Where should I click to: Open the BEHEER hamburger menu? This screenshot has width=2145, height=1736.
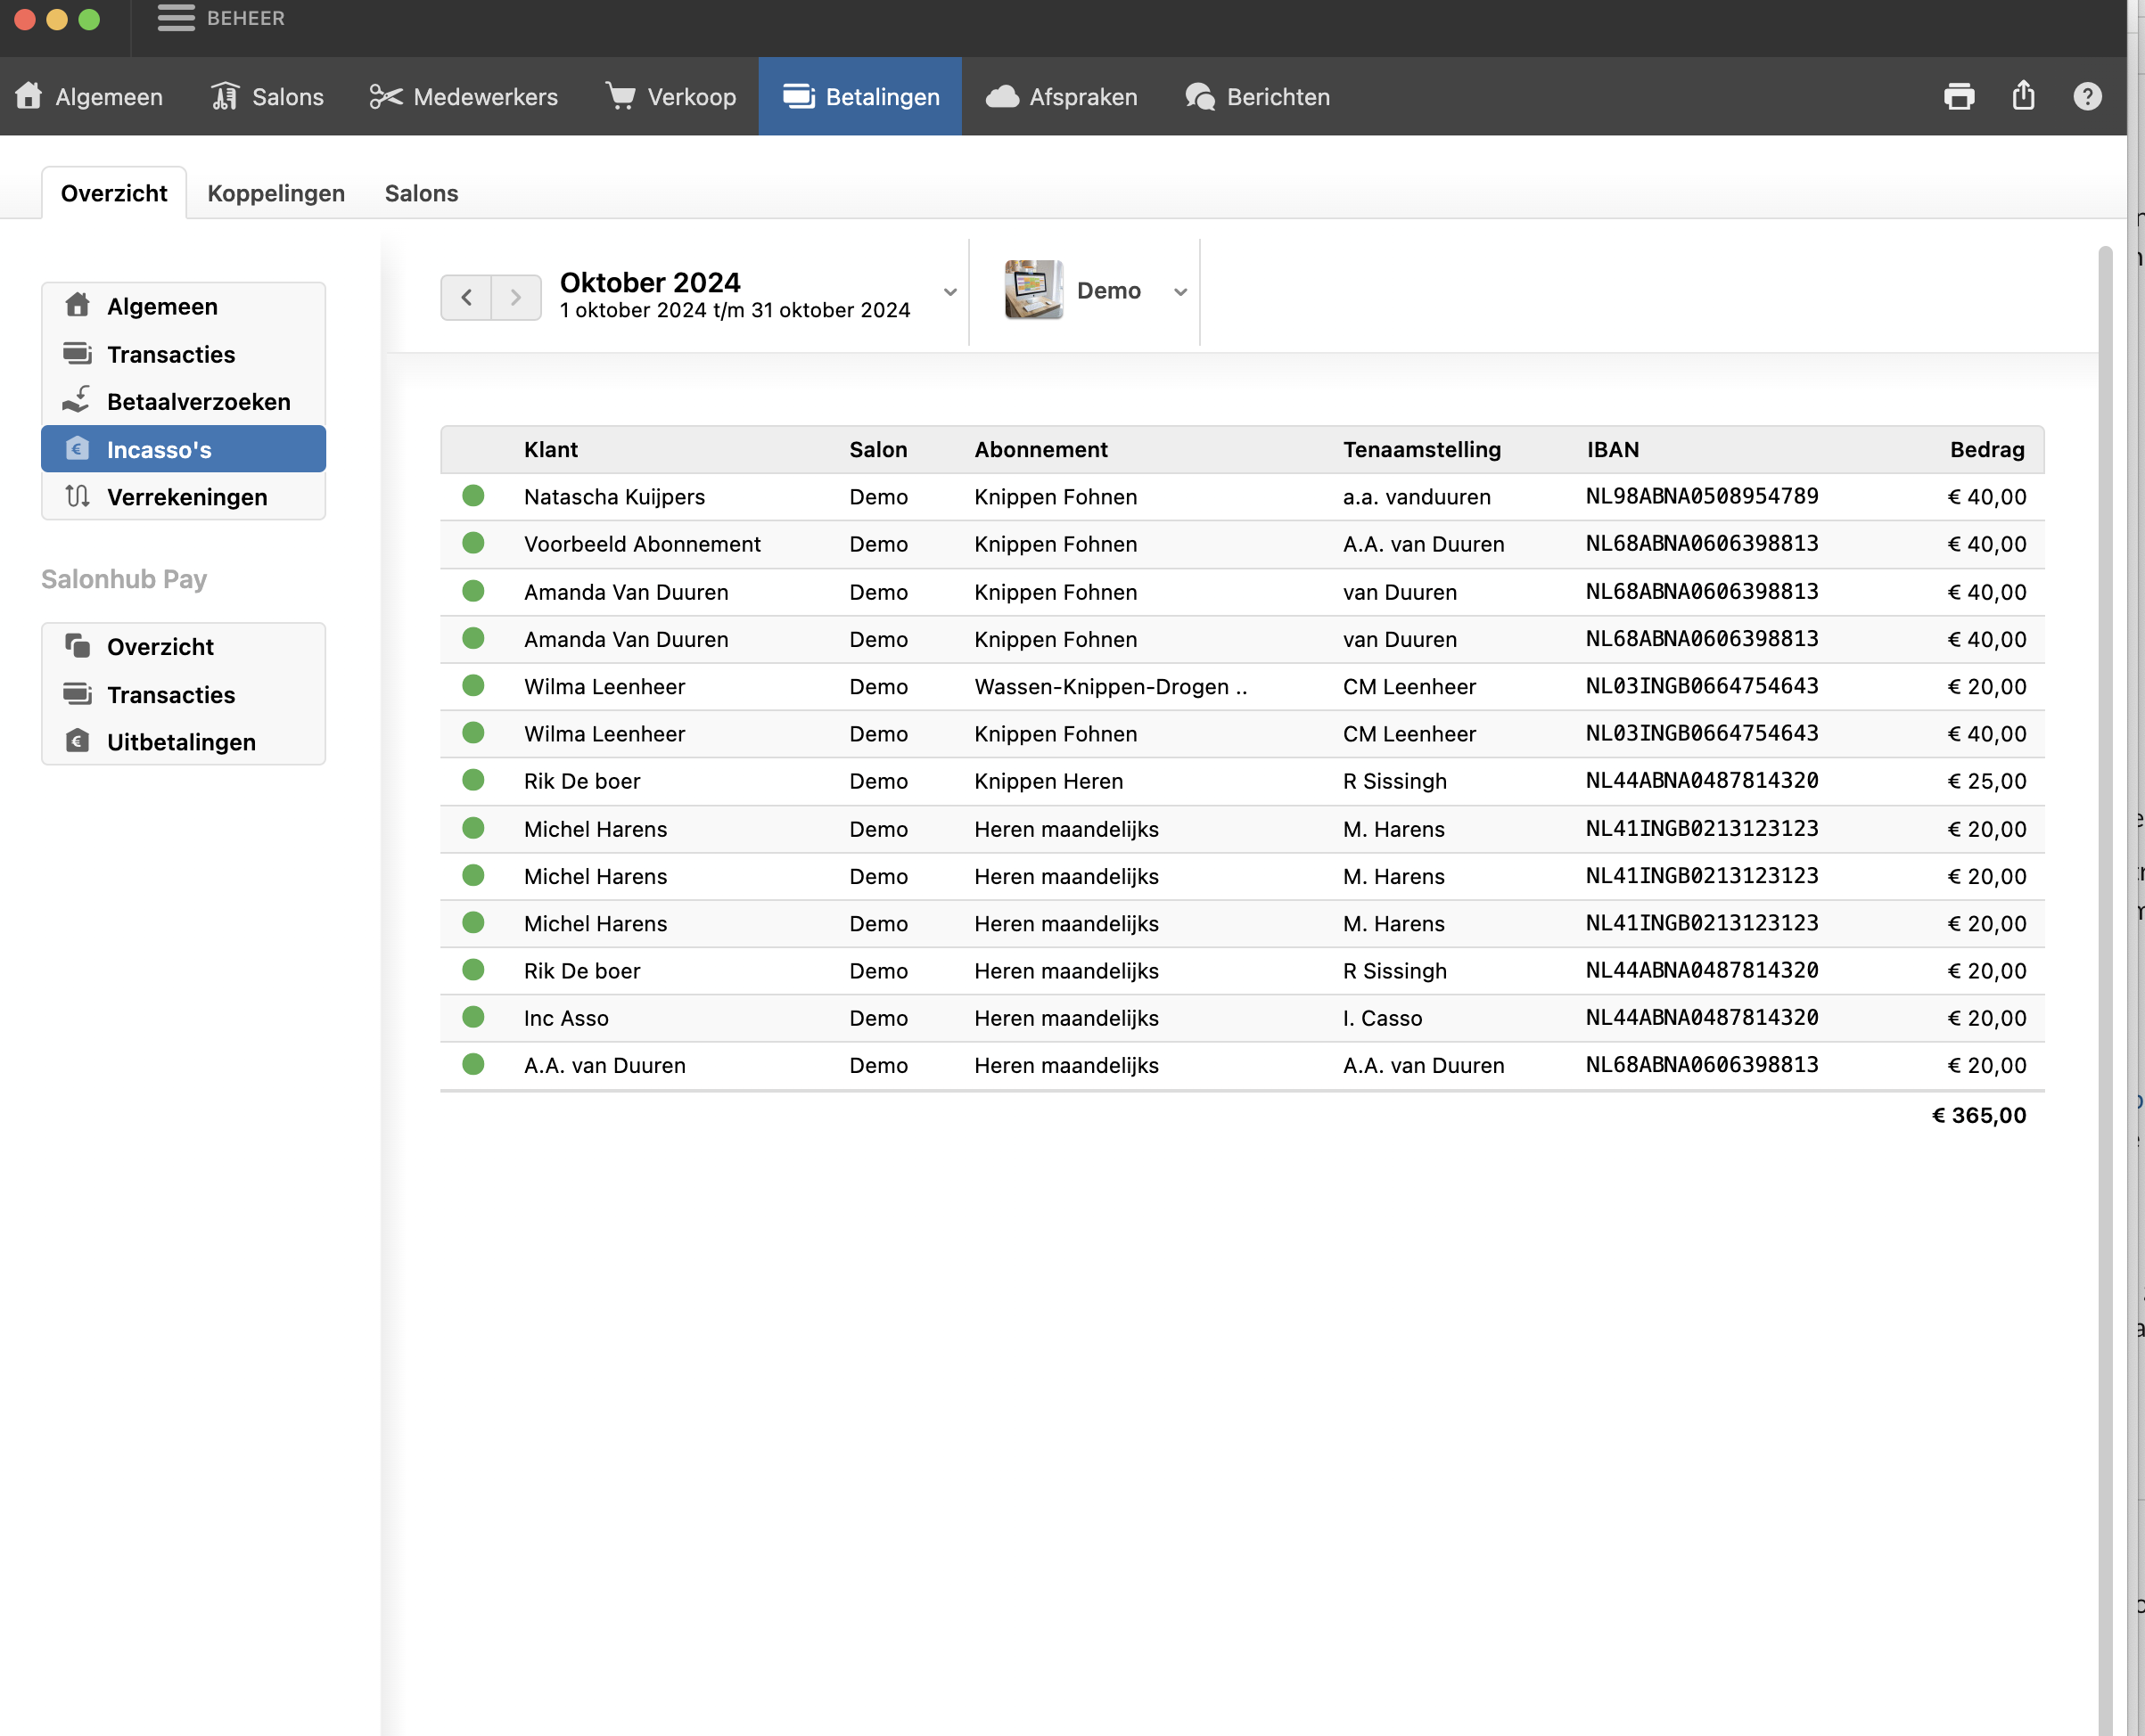pos(177,18)
